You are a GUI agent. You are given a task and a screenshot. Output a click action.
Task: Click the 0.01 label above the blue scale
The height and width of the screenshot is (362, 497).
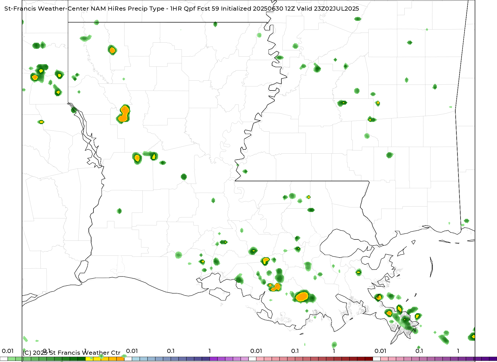click(x=132, y=351)
